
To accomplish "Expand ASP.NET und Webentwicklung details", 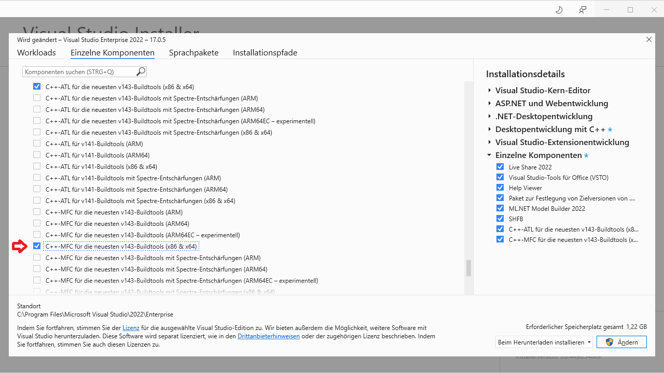I will (x=489, y=103).
